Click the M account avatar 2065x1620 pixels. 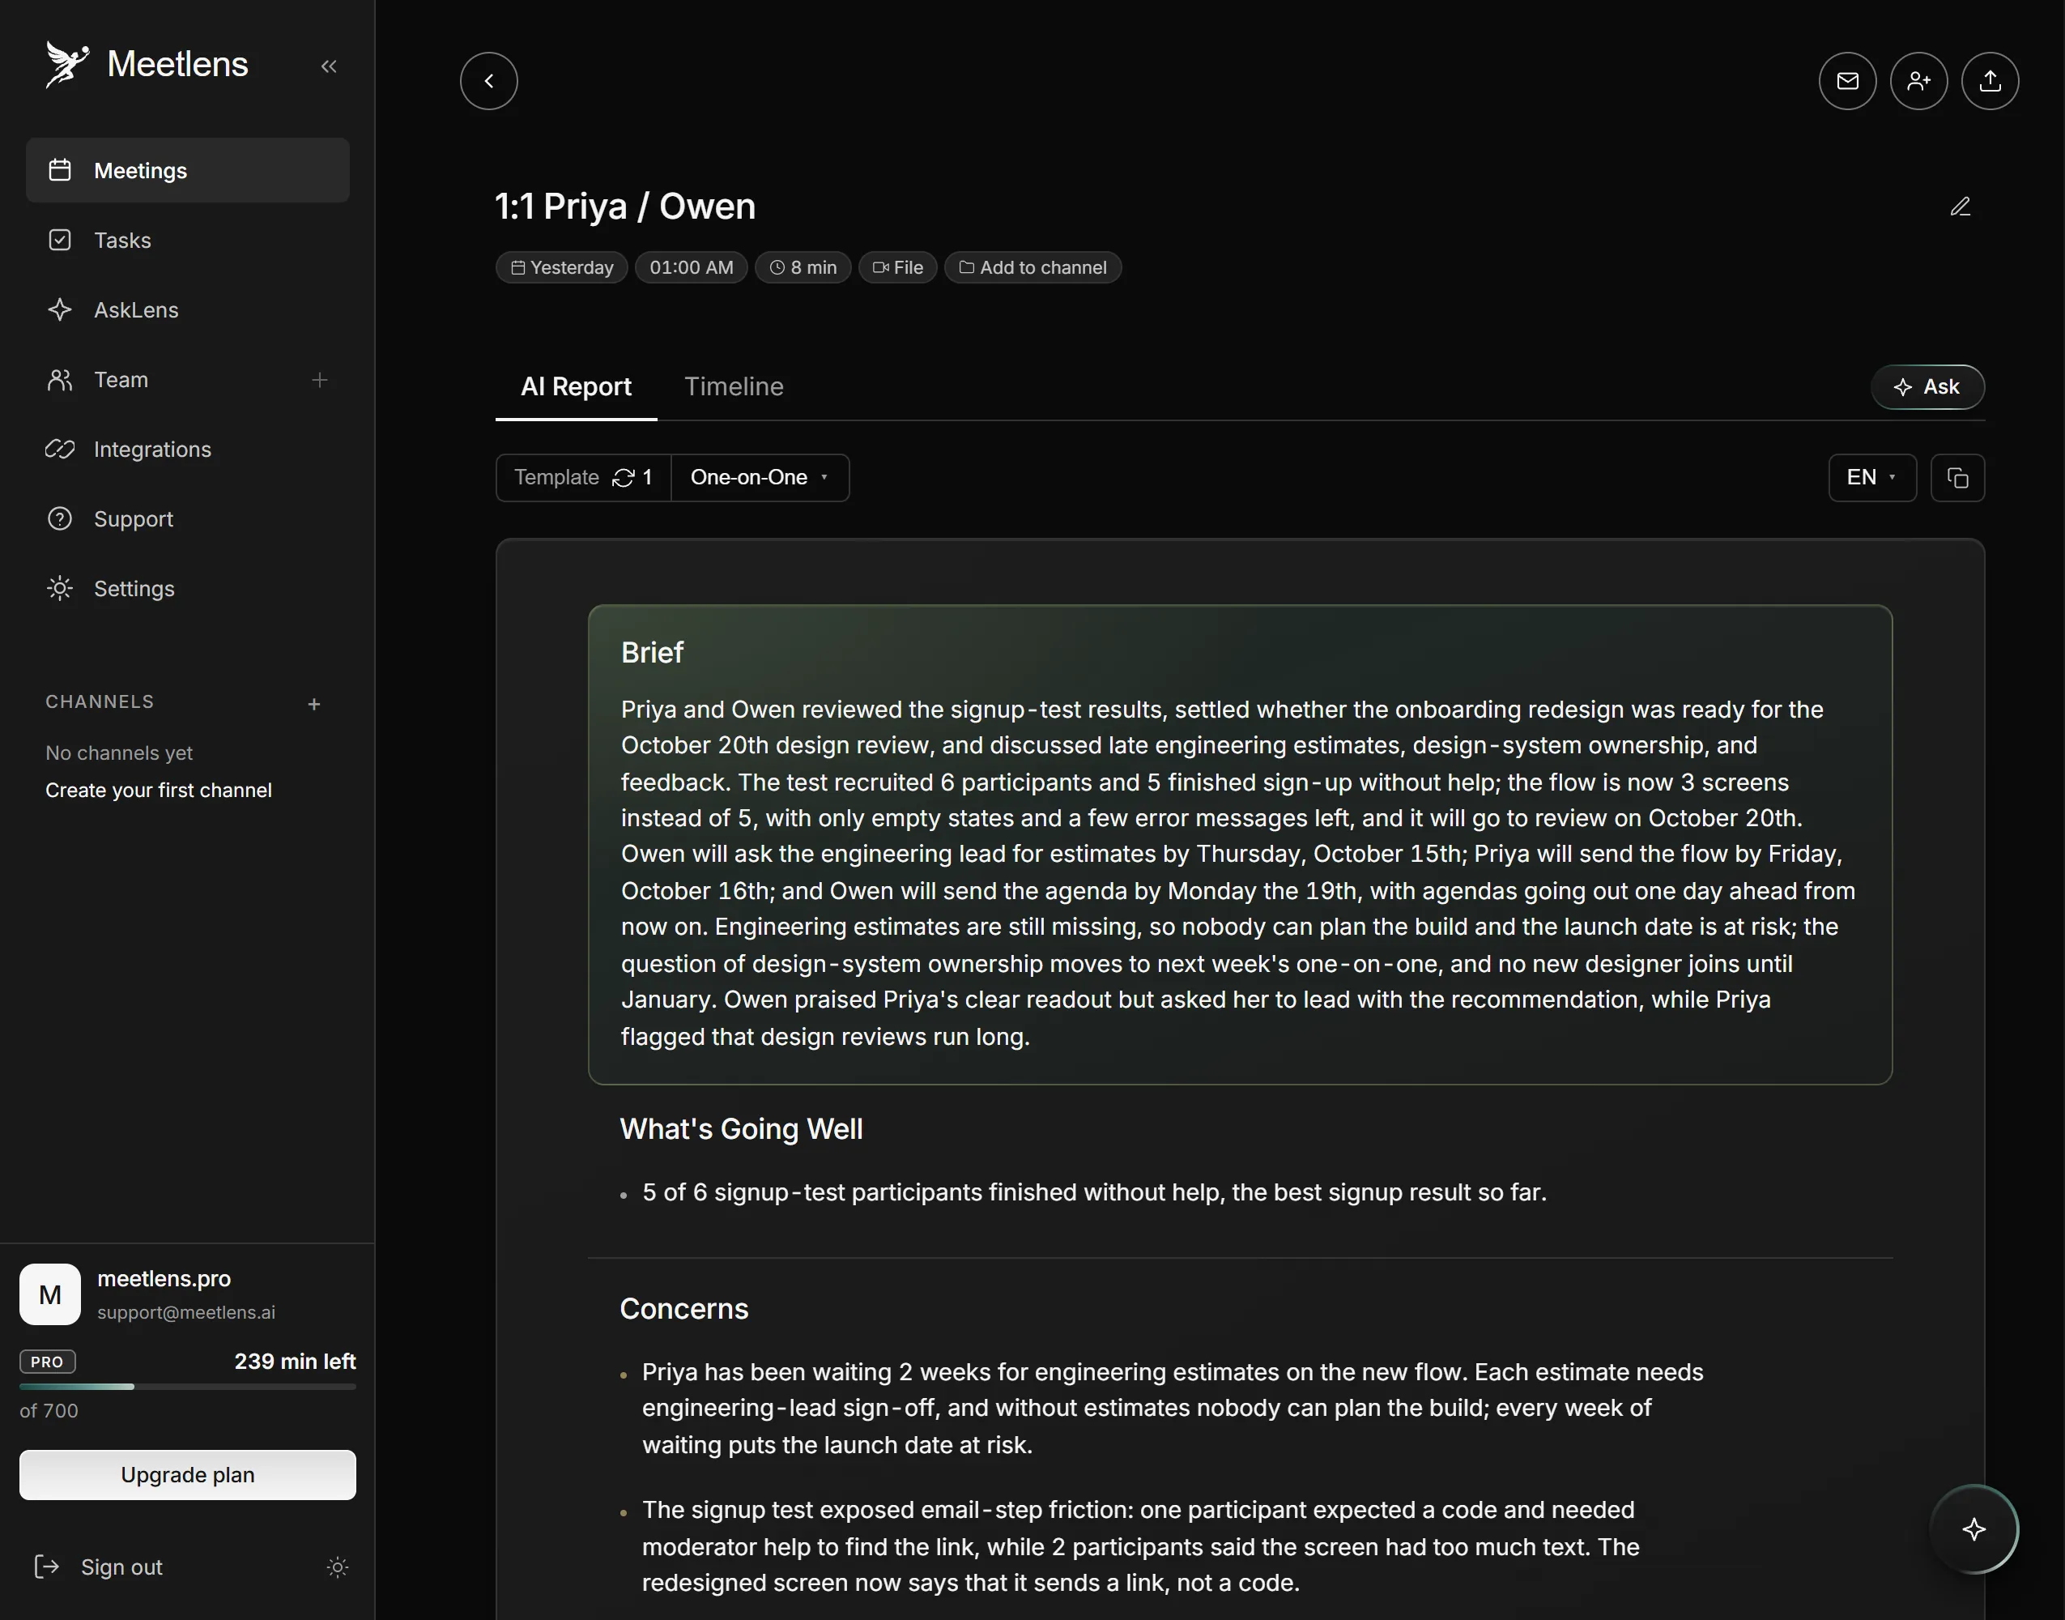(50, 1294)
